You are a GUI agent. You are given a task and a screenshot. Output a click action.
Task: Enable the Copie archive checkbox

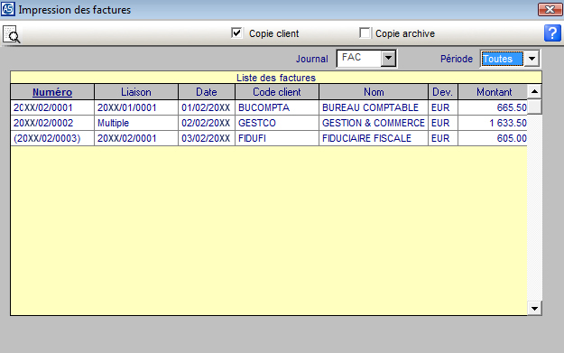click(x=365, y=33)
